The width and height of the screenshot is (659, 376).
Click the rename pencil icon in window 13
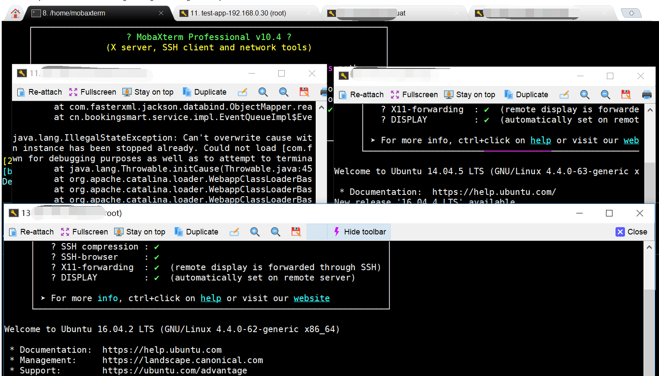click(234, 232)
